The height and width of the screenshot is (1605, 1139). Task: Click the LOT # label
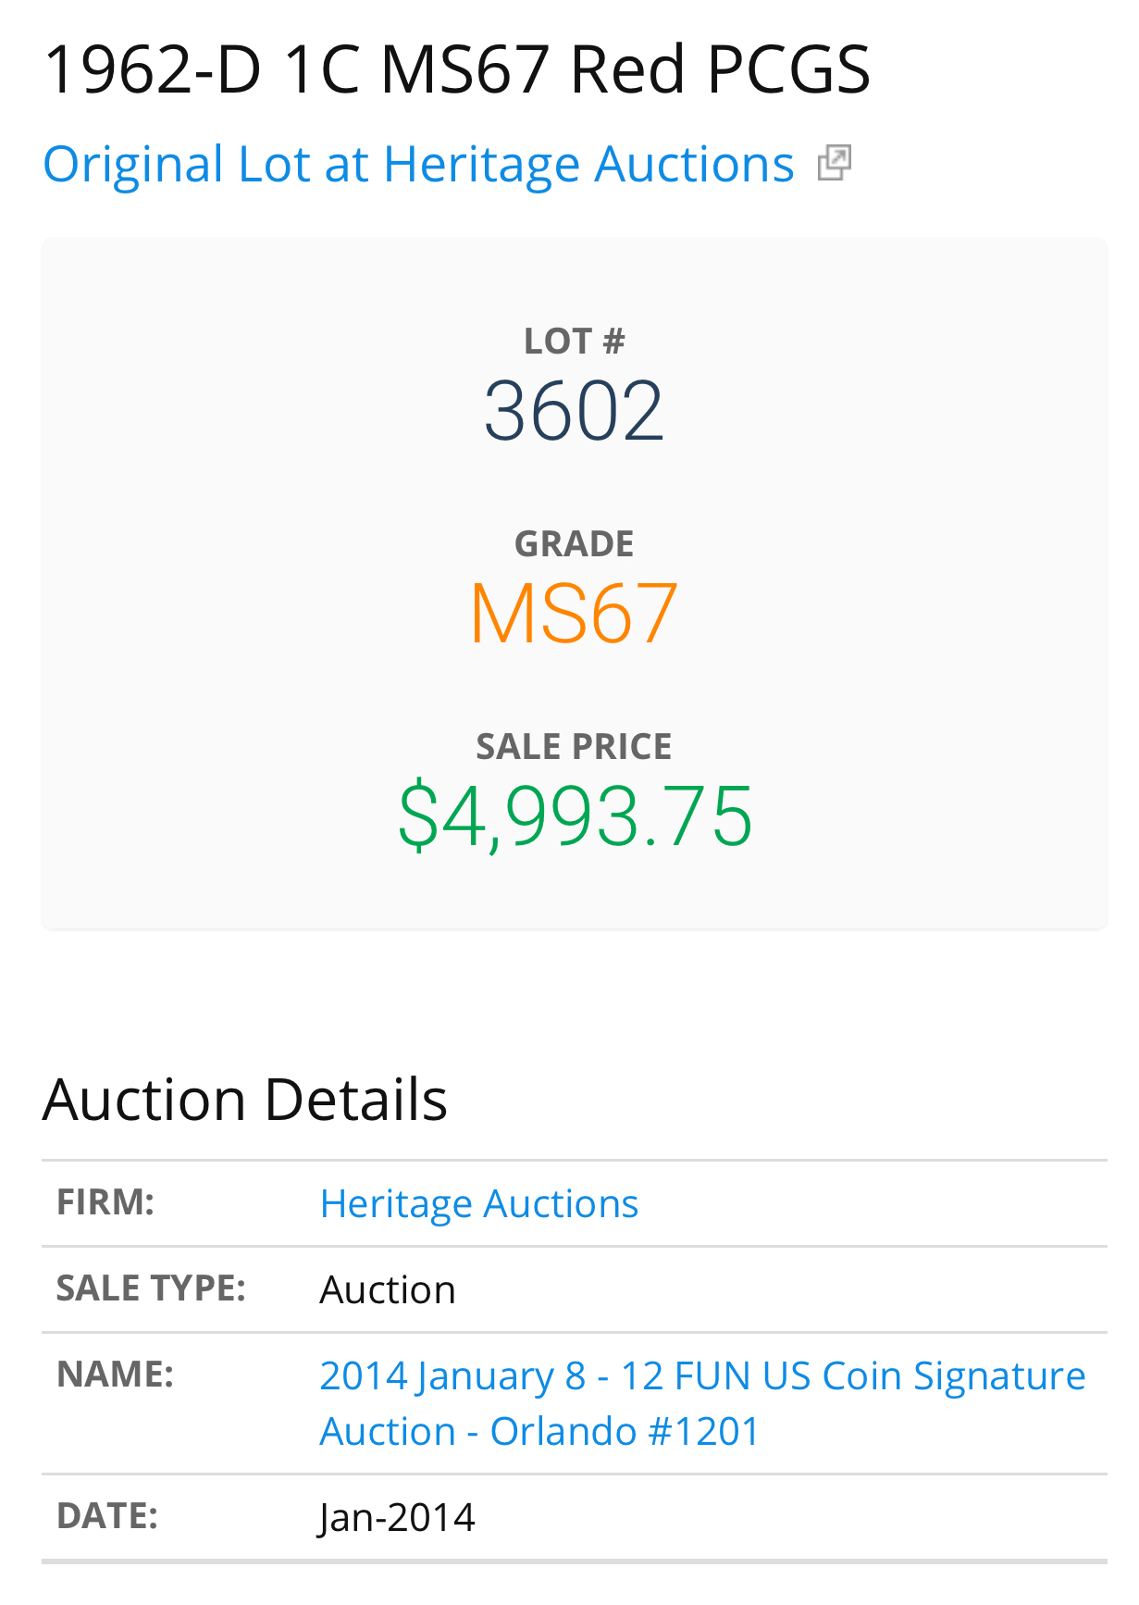(x=574, y=342)
